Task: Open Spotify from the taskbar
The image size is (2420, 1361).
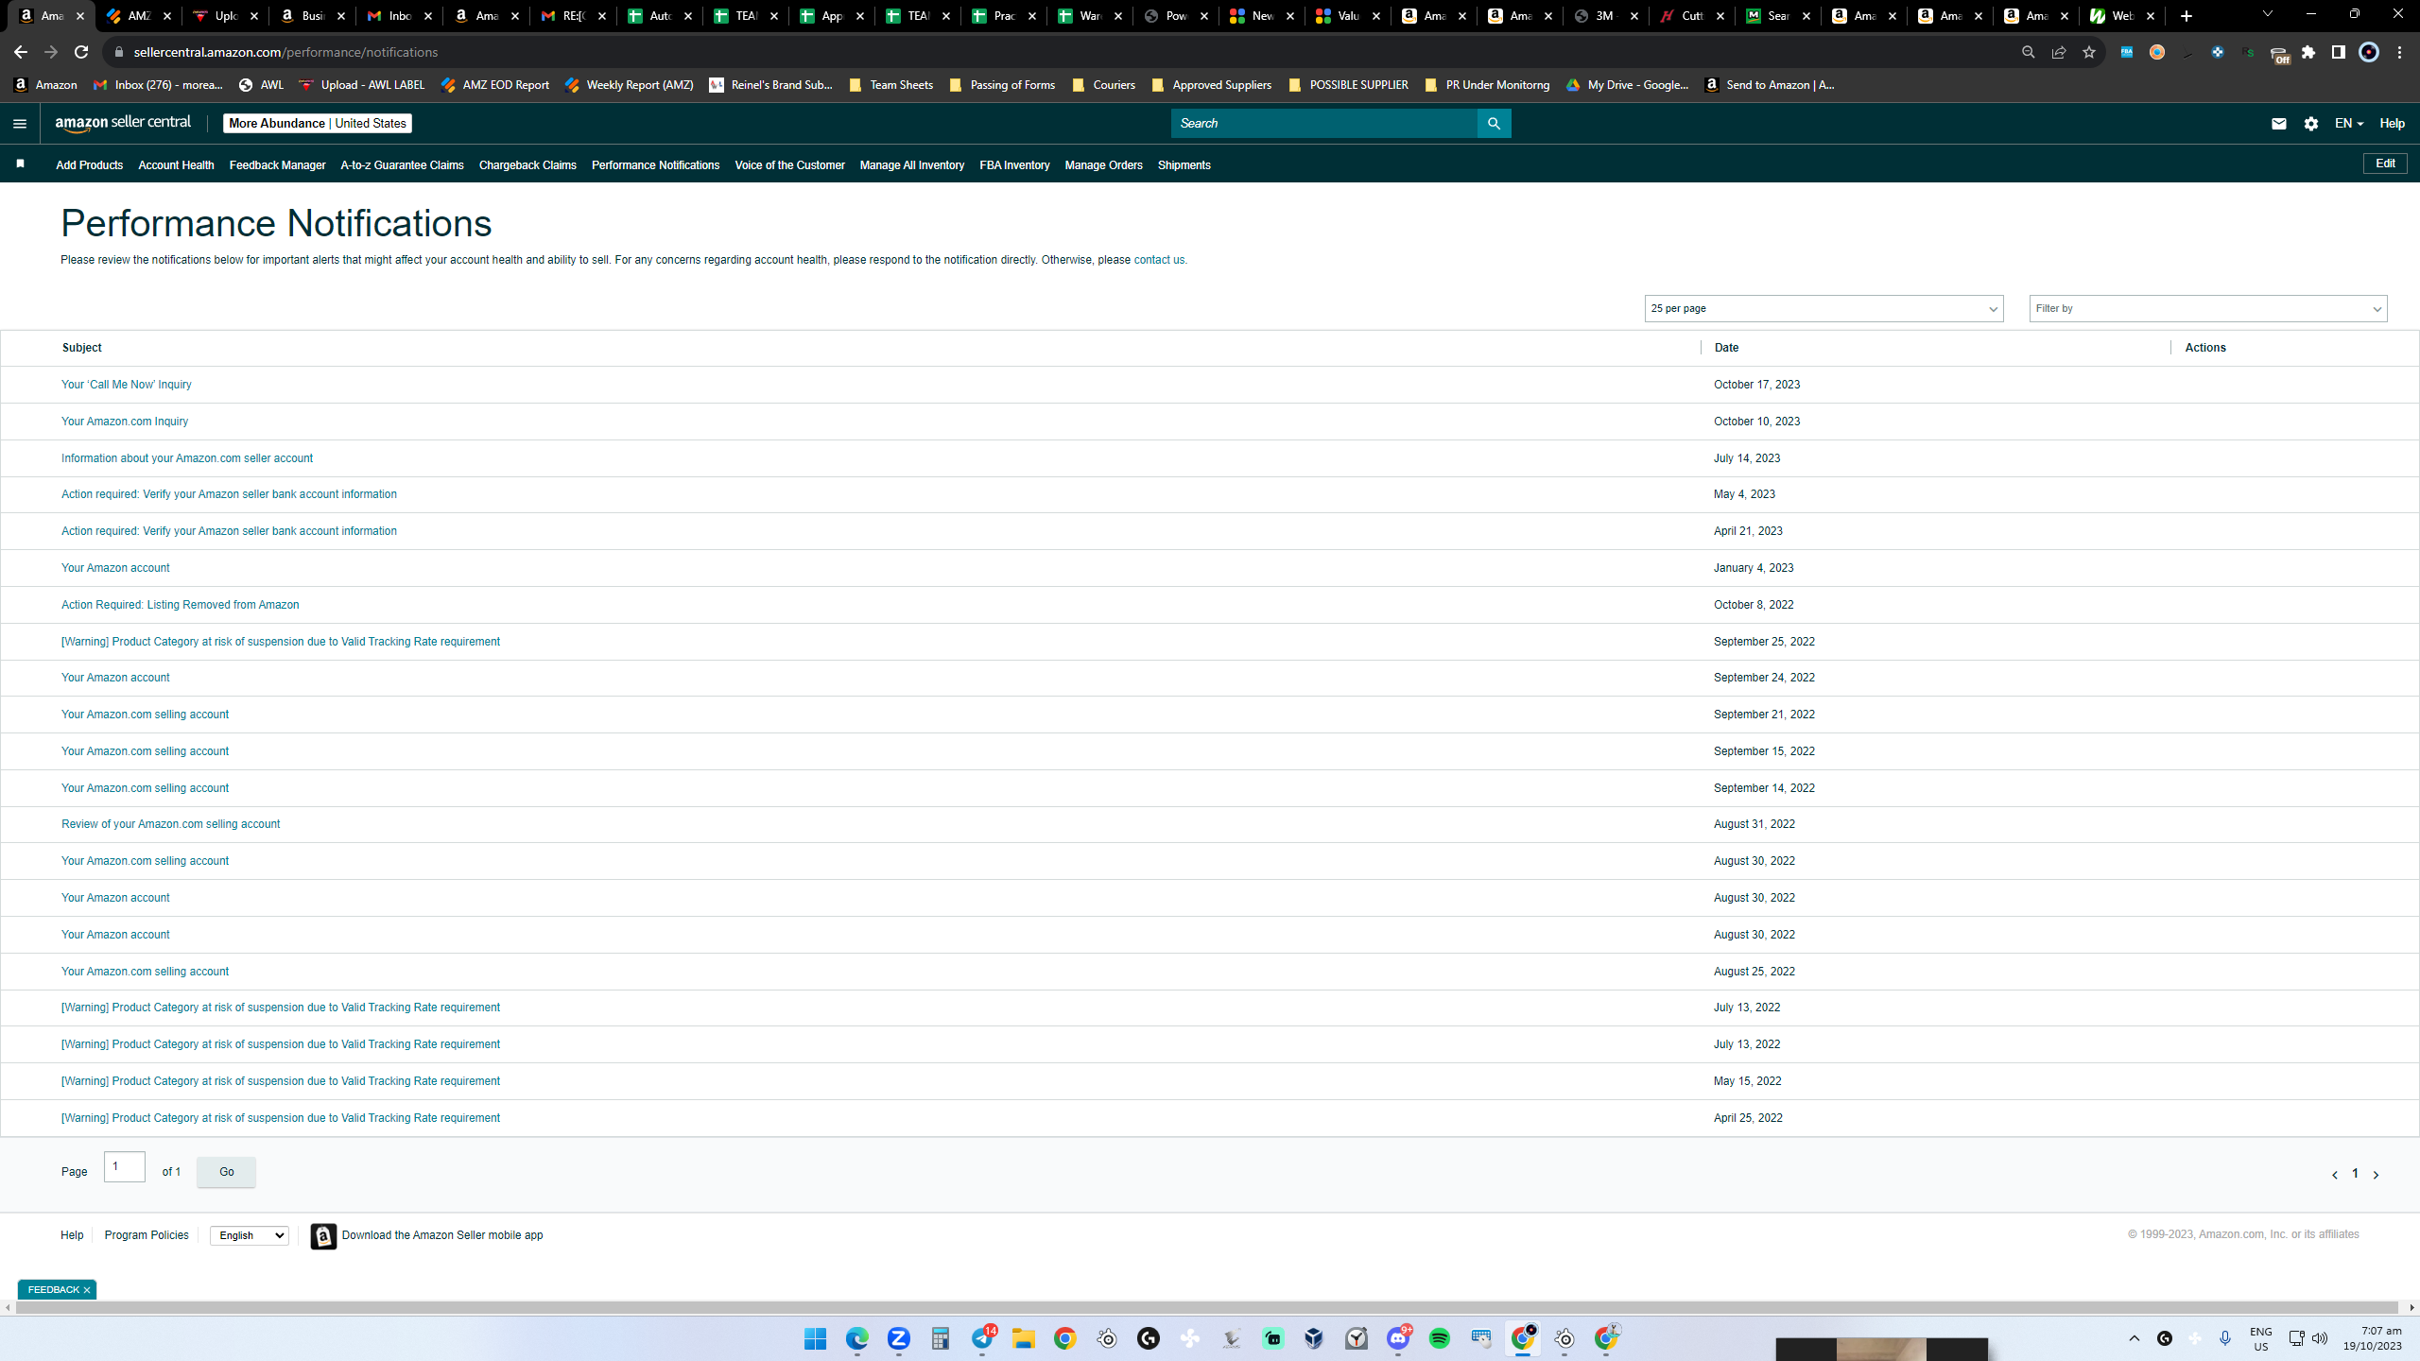Action: (x=1439, y=1338)
